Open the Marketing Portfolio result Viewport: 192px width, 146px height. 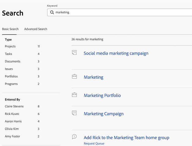[102, 95]
